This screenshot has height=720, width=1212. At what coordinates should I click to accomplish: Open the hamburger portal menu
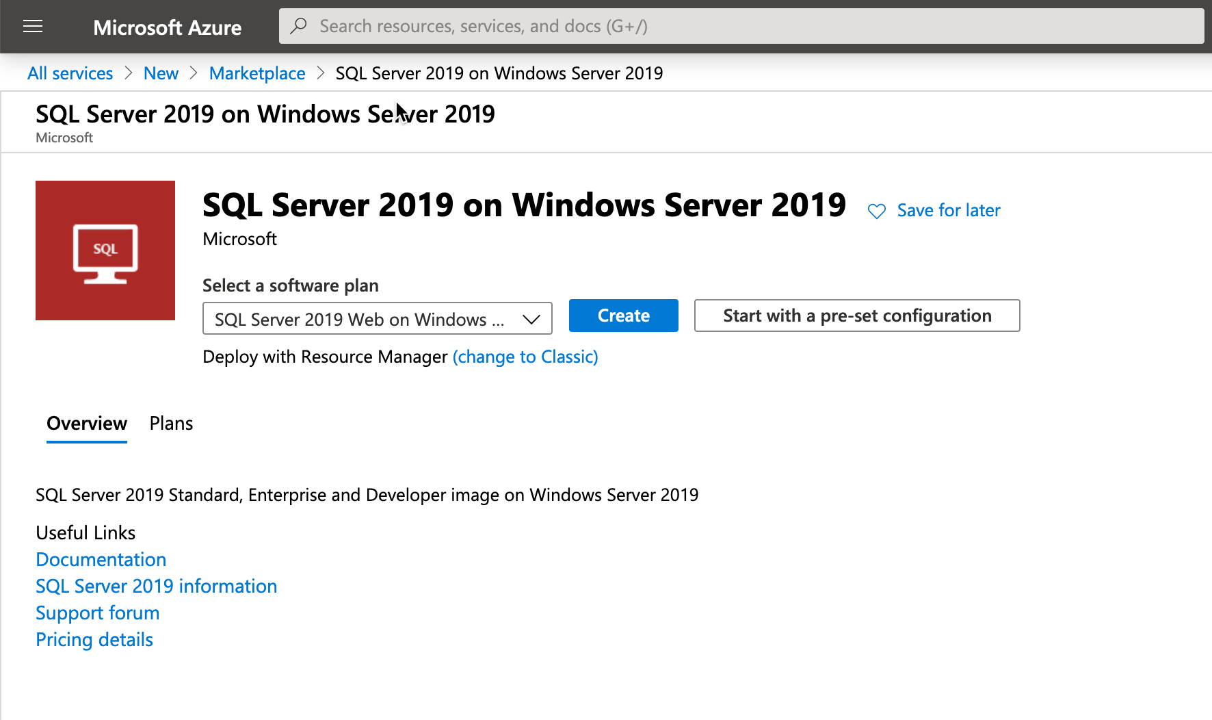coord(33,27)
